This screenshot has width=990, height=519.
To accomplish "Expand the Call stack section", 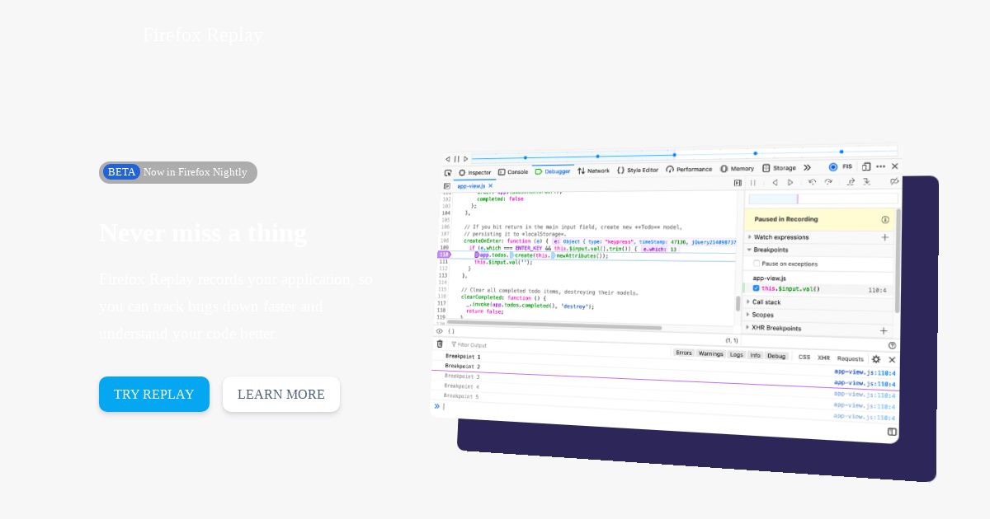I will pos(764,302).
